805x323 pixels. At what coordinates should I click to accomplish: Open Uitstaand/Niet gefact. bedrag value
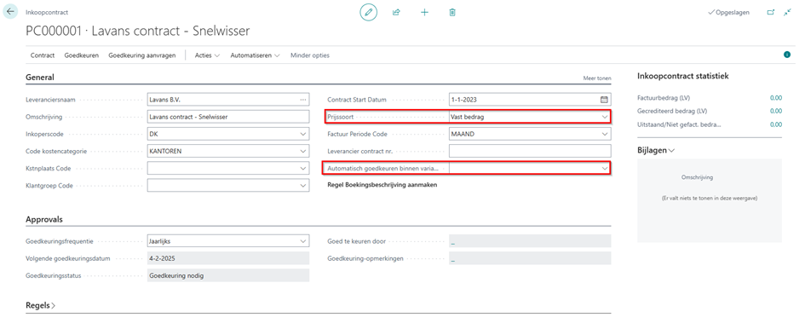tap(776, 124)
